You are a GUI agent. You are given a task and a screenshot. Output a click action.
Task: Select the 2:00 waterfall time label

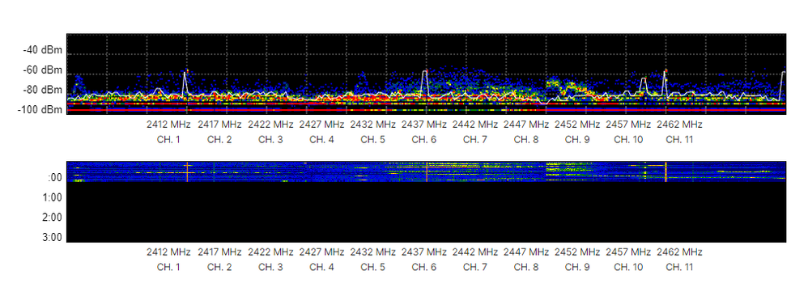[x=52, y=218]
